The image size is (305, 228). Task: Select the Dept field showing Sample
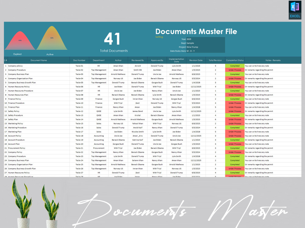click(x=205, y=43)
